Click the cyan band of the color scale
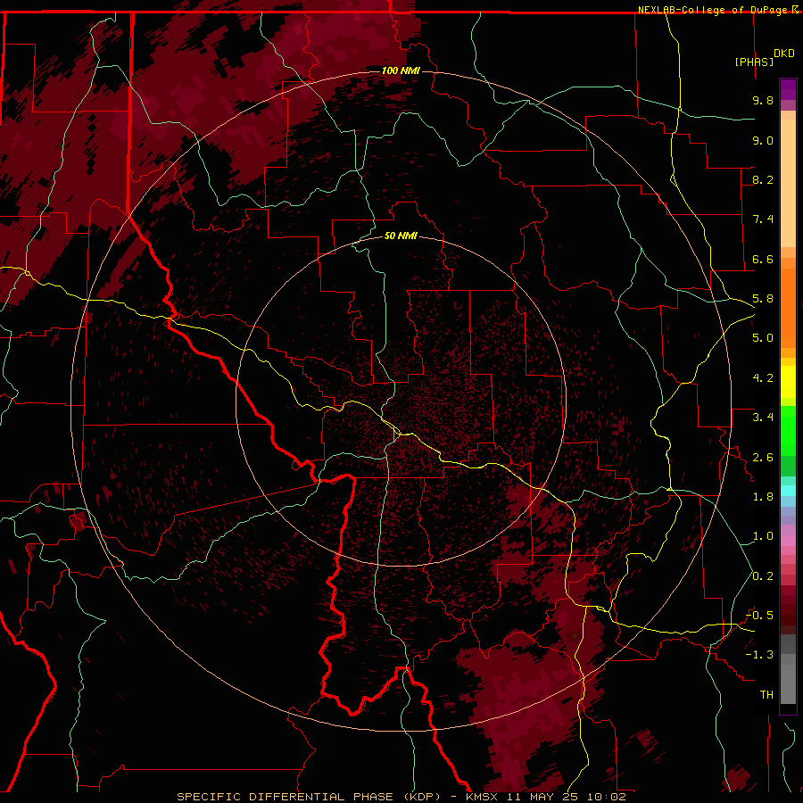The image size is (803, 803). click(x=788, y=490)
